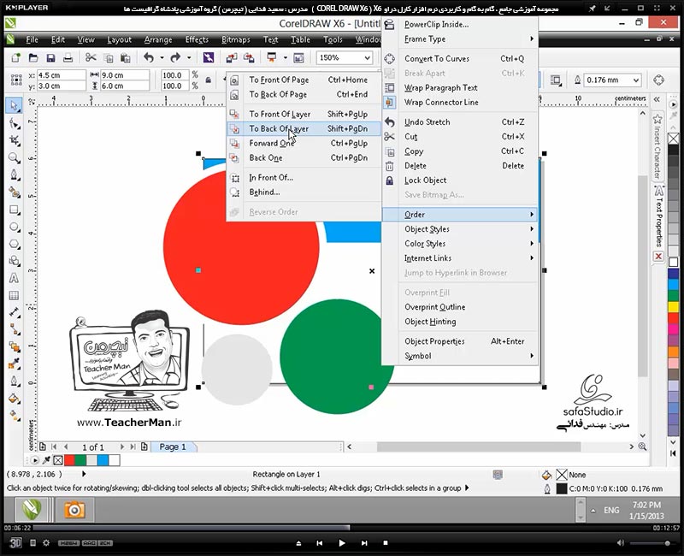
Task: Select the Text tool
Action: coord(15,279)
